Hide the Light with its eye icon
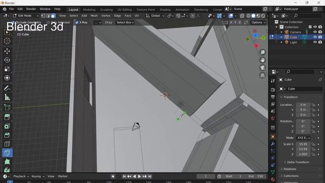This screenshot has height=183, width=325. [315, 42]
